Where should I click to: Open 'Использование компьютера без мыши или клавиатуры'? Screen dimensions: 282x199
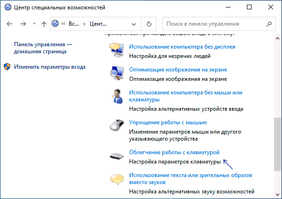tap(186, 96)
